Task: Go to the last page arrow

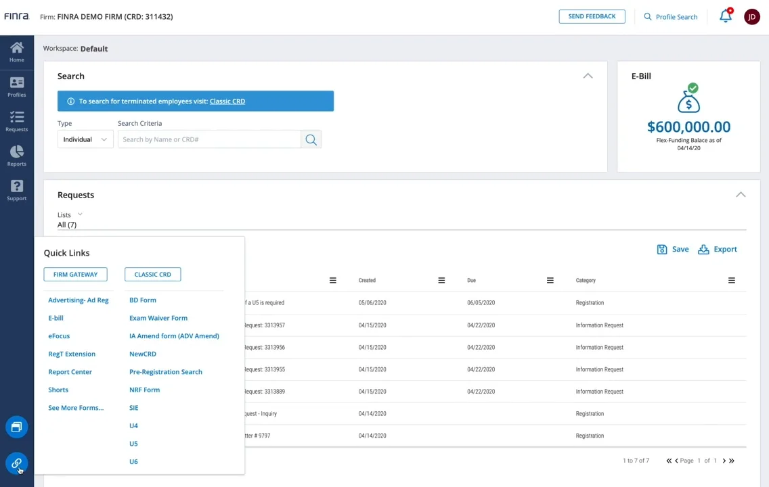Action: (732, 461)
